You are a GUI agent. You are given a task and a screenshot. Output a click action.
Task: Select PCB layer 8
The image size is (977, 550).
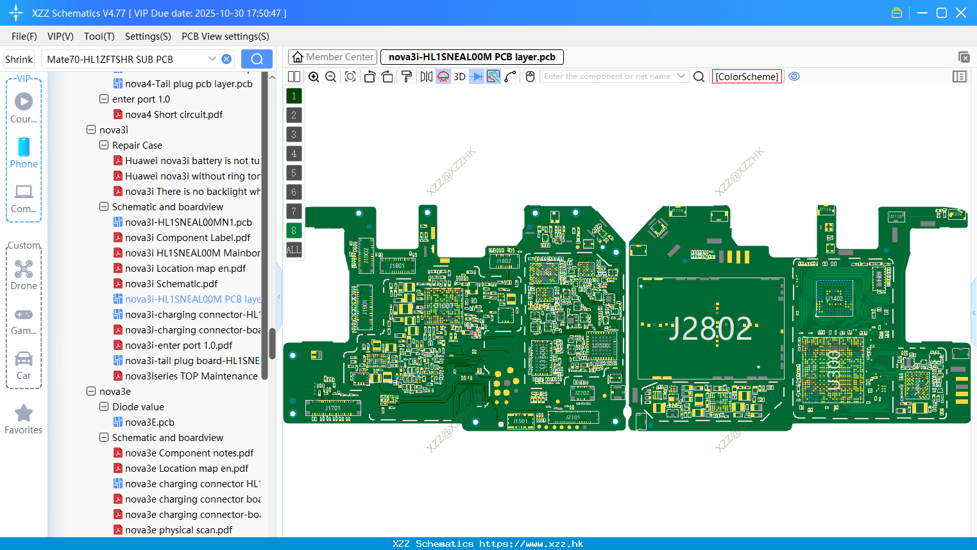(294, 231)
